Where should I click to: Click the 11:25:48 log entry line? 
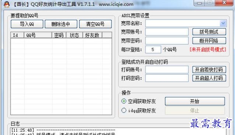[63, 130]
